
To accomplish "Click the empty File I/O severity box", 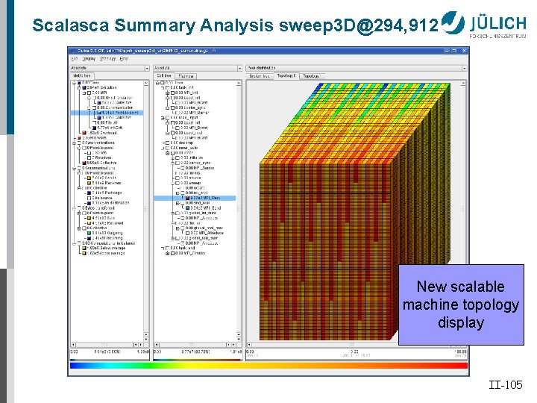I will (95, 122).
